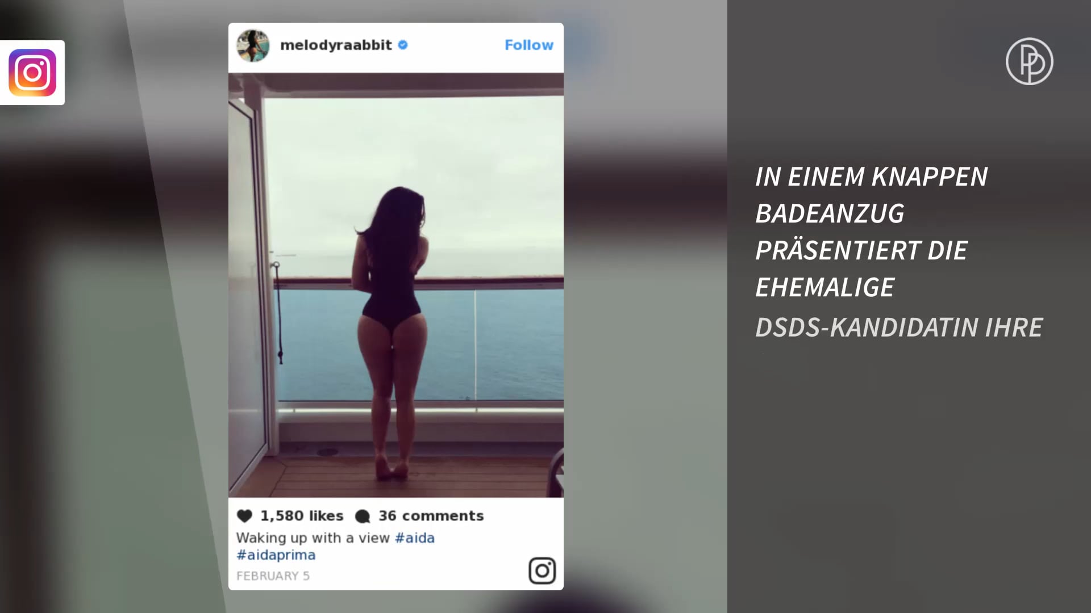Click the heart likes icon
This screenshot has width=1091, height=613.
[x=244, y=516]
